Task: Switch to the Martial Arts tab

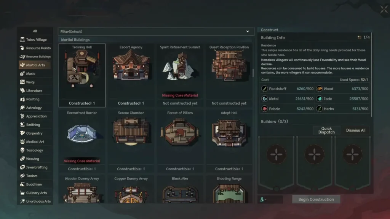Action: [x=35, y=65]
